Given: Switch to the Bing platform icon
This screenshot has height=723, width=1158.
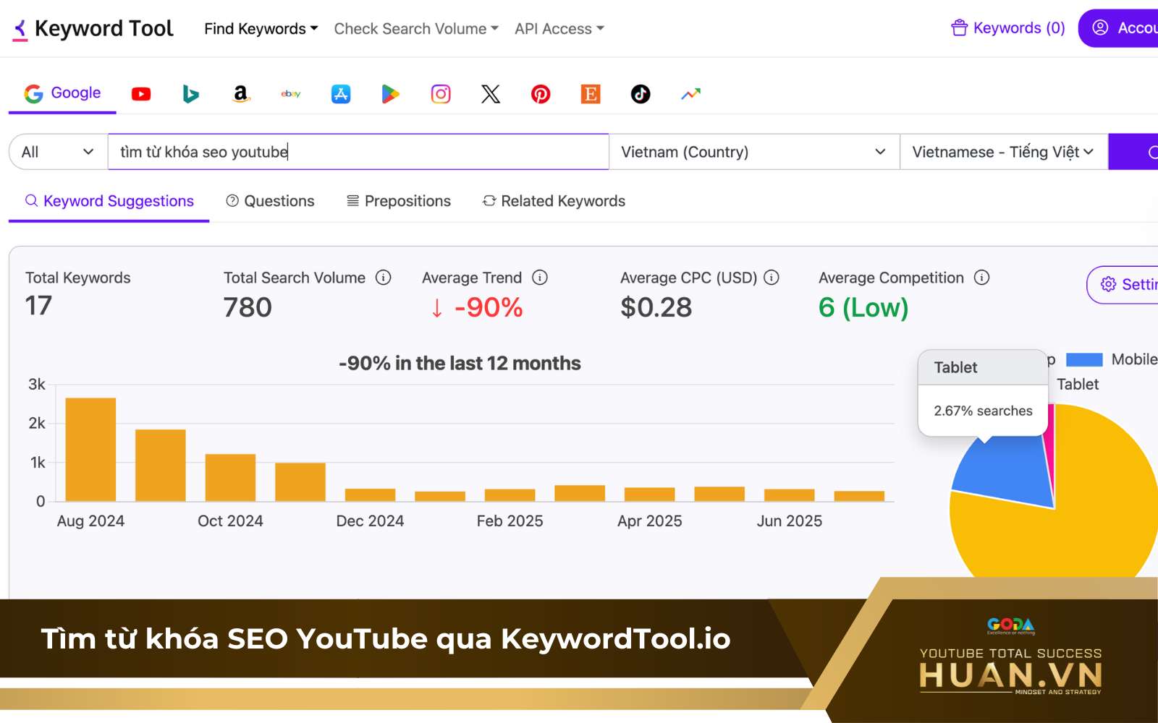Looking at the screenshot, I should point(190,94).
